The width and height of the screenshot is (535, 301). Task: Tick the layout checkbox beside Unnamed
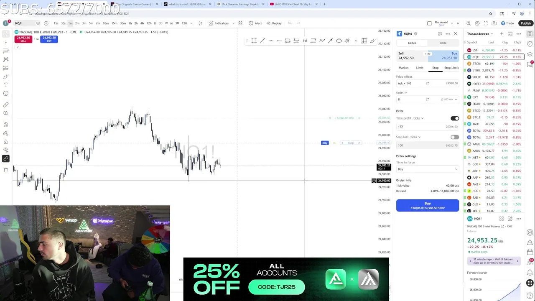tap(429, 23)
